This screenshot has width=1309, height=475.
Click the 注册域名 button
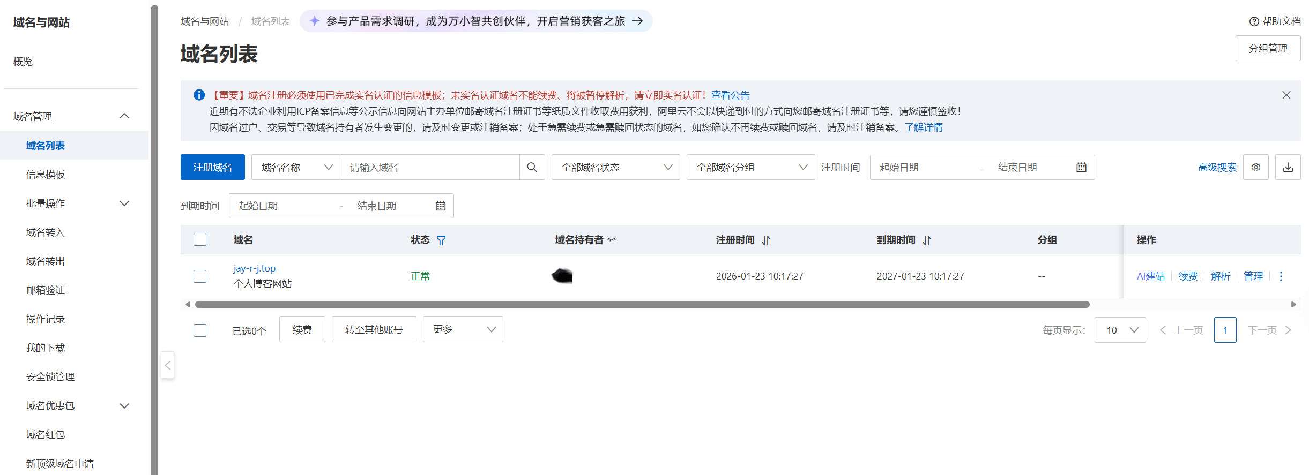(212, 167)
